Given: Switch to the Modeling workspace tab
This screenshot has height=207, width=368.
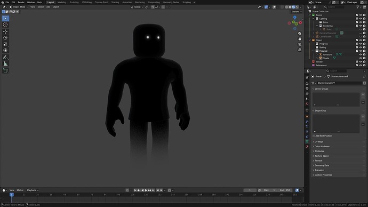Looking at the screenshot, I should click(x=62, y=2).
